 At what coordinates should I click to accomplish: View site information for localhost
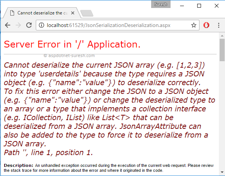41,25
